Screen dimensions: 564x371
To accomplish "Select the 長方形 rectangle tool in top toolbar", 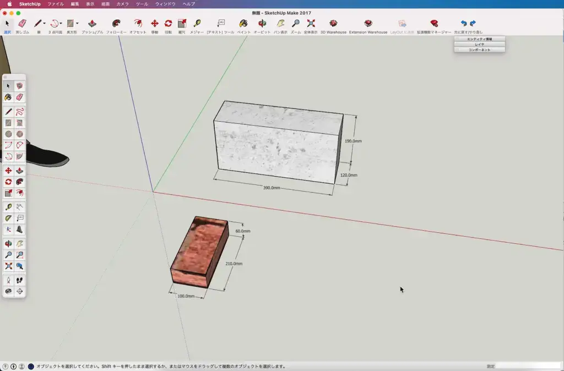I will pos(70,24).
